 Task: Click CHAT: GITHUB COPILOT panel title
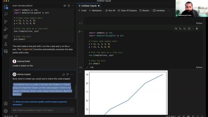pos(22,6)
